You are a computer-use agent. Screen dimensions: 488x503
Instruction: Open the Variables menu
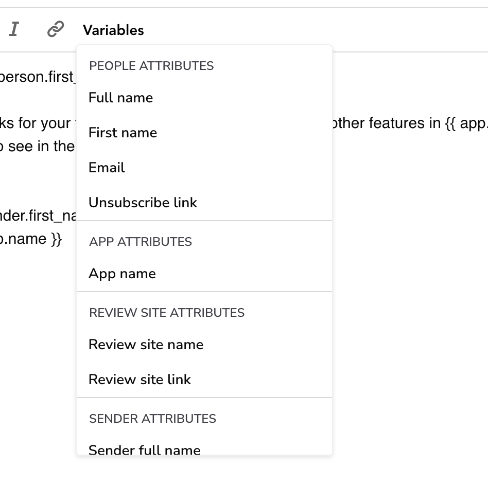tap(113, 30)
